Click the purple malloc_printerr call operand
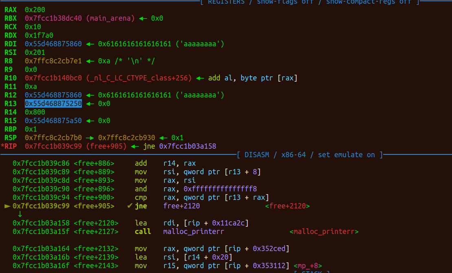This screenshot has height=273, width=452. pos(193,232)
